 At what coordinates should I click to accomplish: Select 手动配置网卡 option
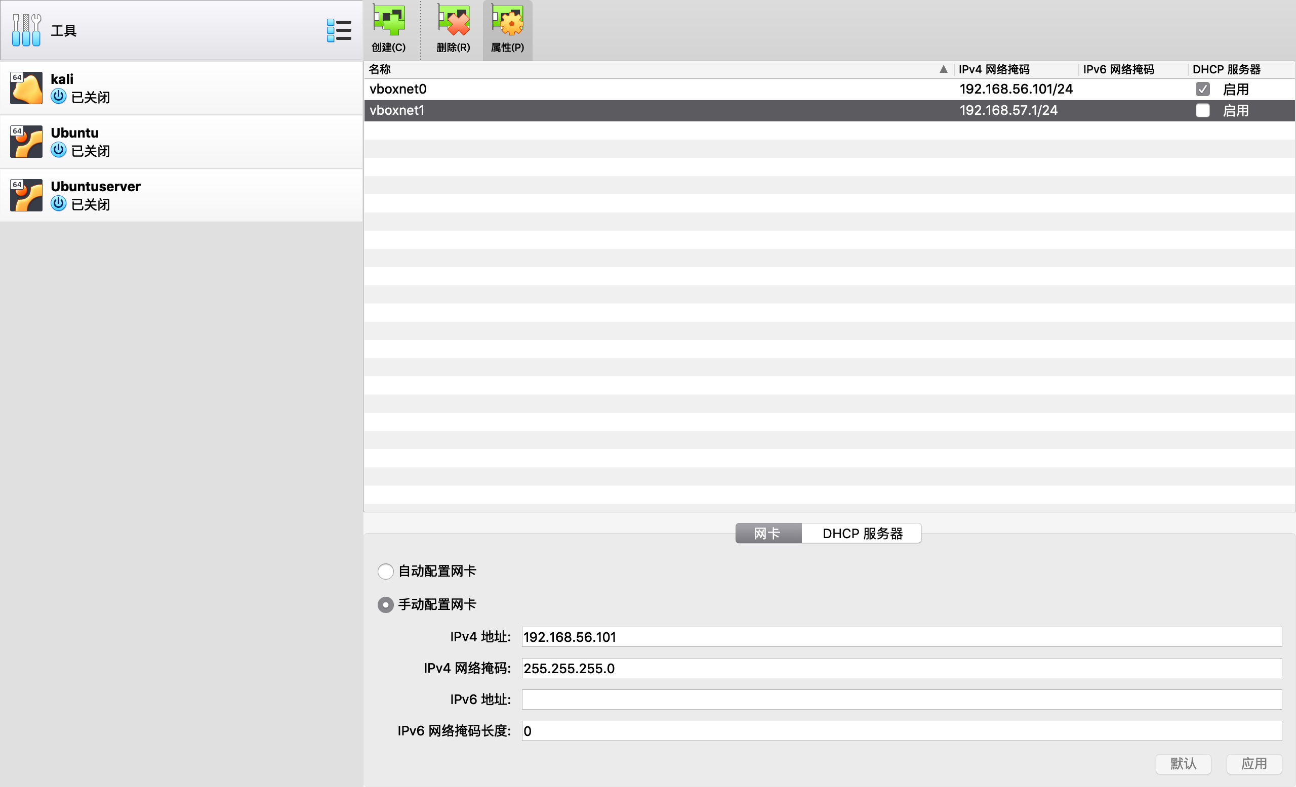coord(386,605)
